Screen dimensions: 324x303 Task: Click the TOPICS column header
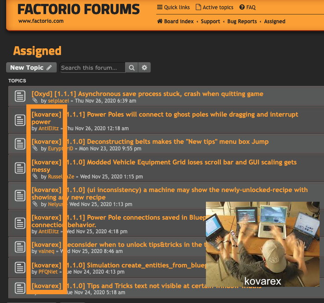tap(17, 81)
